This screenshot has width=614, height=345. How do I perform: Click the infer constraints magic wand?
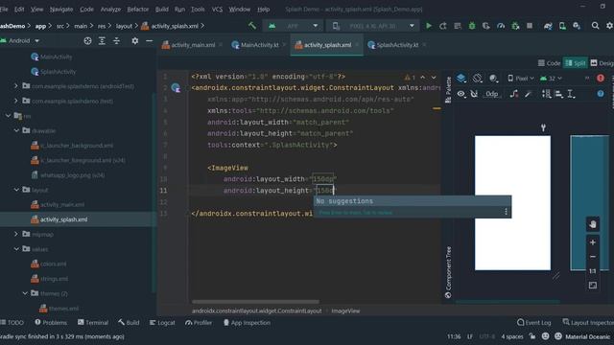pyautogui.click(x=529, y=94)
